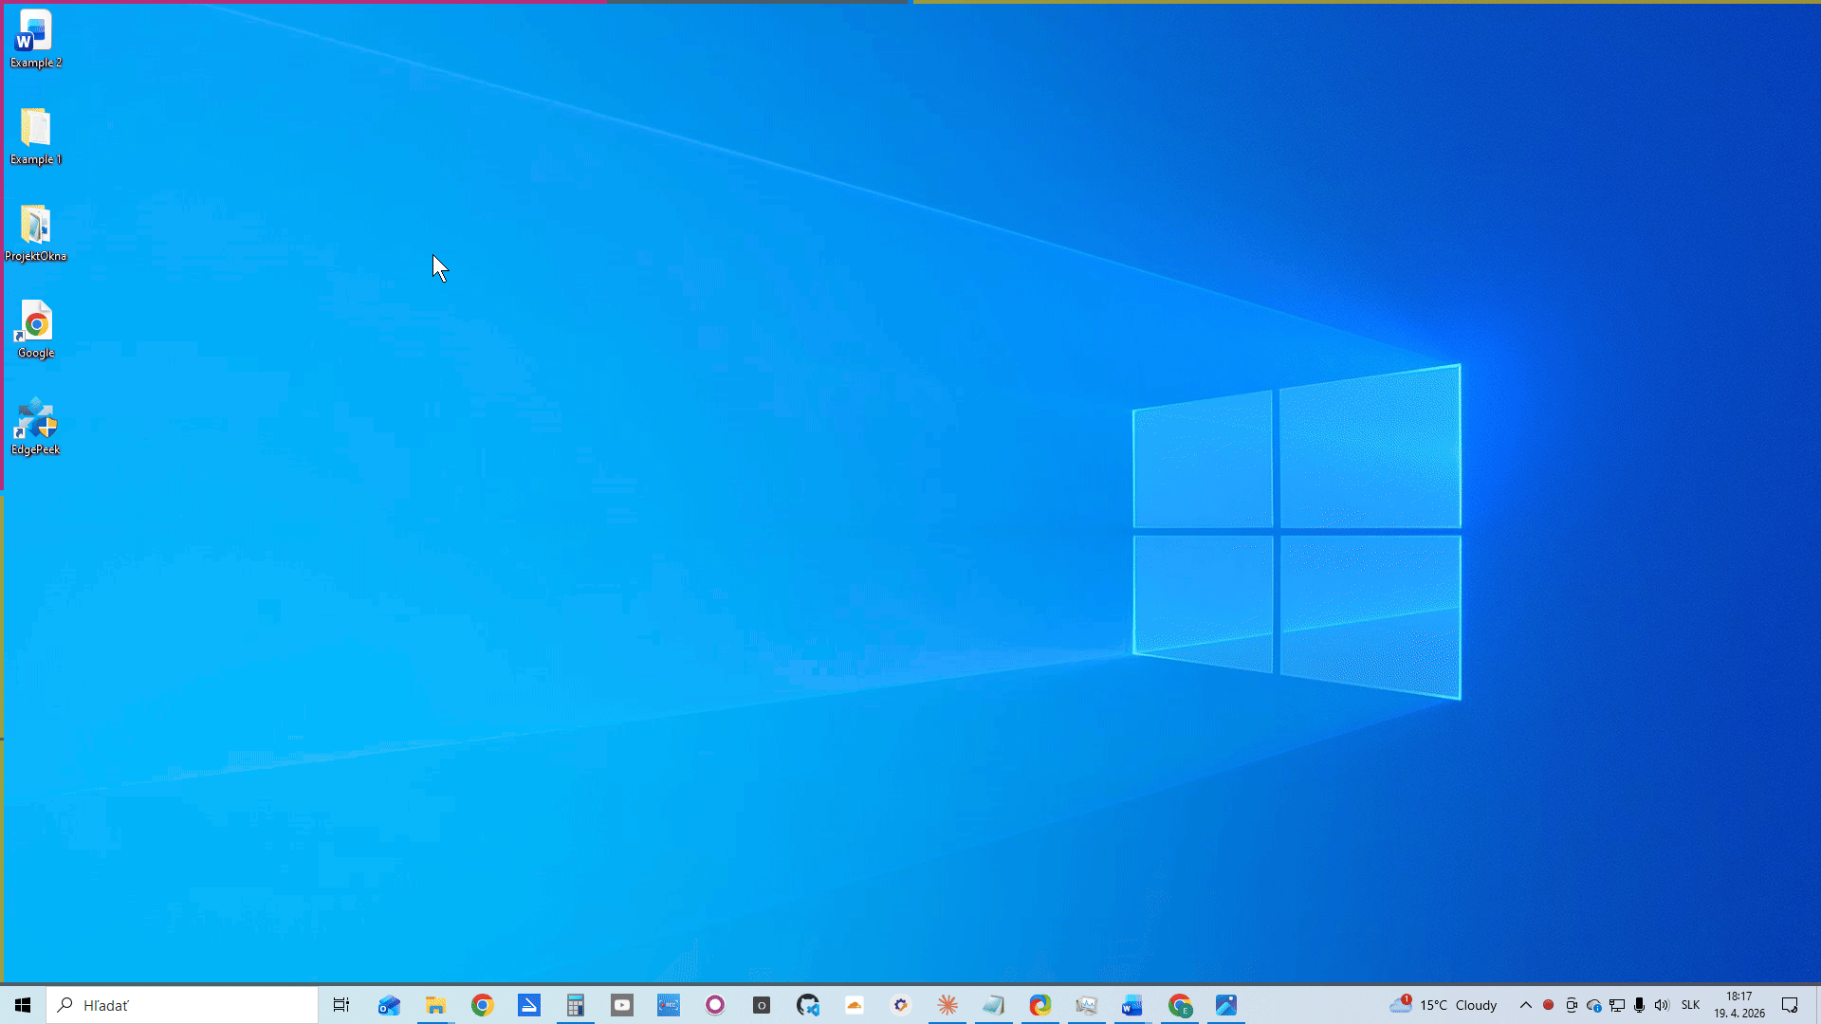Open the REC screen recorder taskbar icon
1821x1024 pixels.
[x=668, y=1005]
